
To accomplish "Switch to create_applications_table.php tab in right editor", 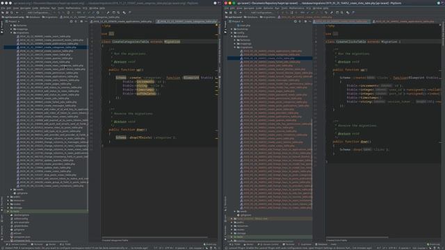I will (x=403, y=22).
